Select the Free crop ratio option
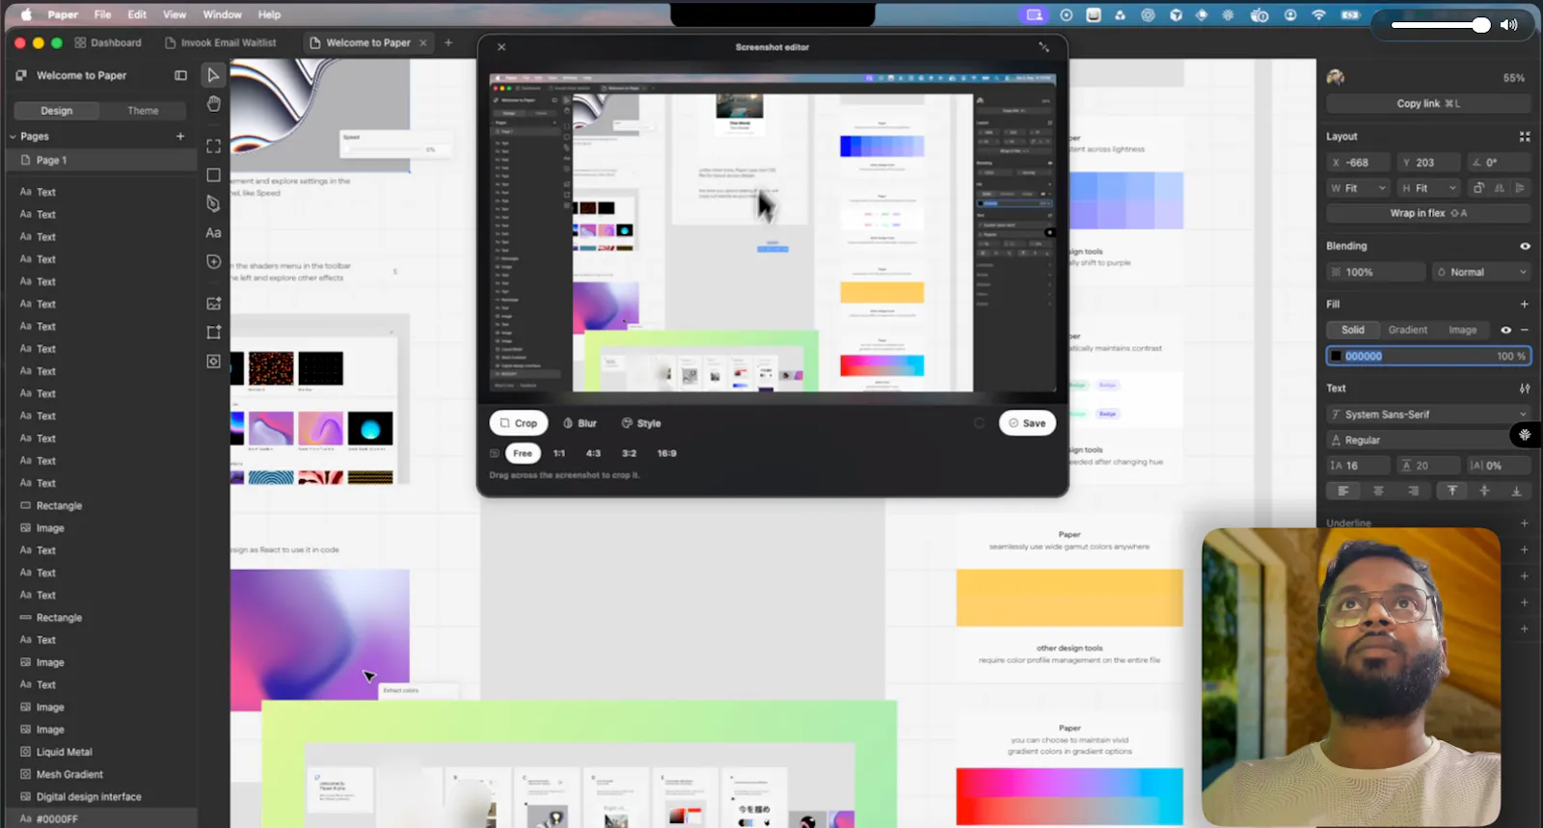 (523, 453)
